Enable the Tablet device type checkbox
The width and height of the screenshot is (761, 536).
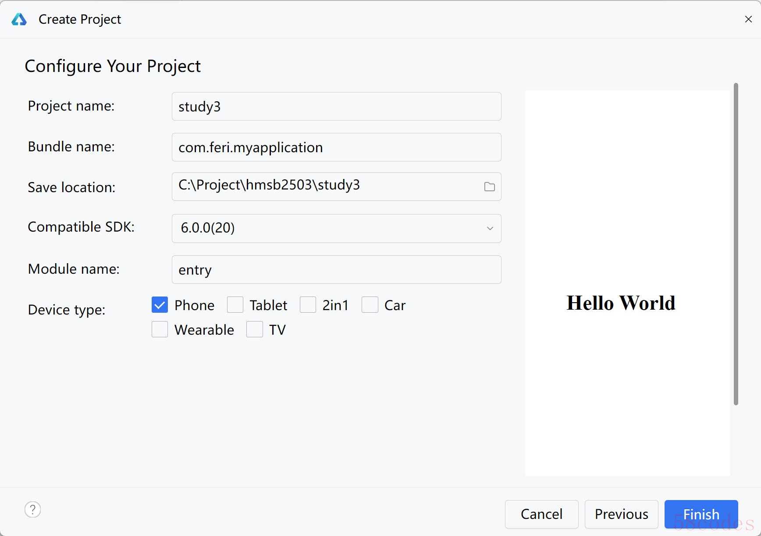235,305
